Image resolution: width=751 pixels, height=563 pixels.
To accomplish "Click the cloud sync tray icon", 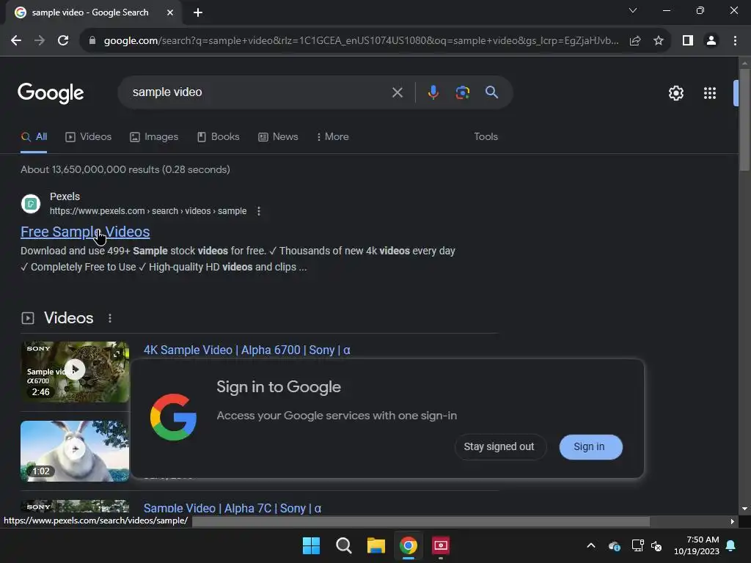I will 615,545.
